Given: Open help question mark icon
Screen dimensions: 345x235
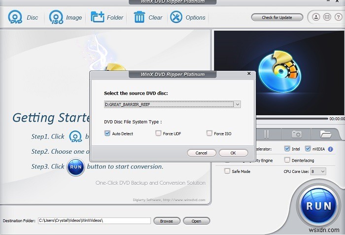Looking at the screenshot, I should (338, 17).
